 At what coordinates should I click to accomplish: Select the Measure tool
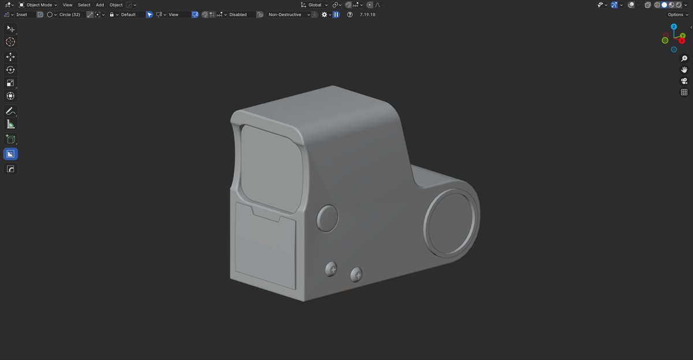click(10, 124)
